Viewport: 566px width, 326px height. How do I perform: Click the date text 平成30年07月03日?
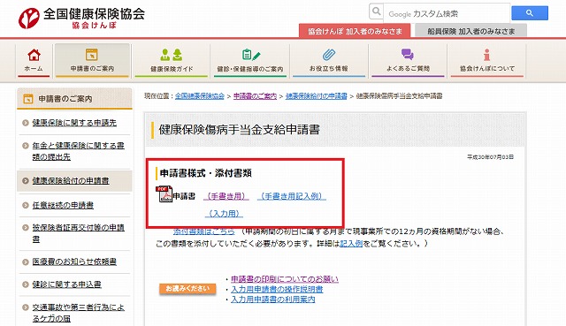point(490,157)
